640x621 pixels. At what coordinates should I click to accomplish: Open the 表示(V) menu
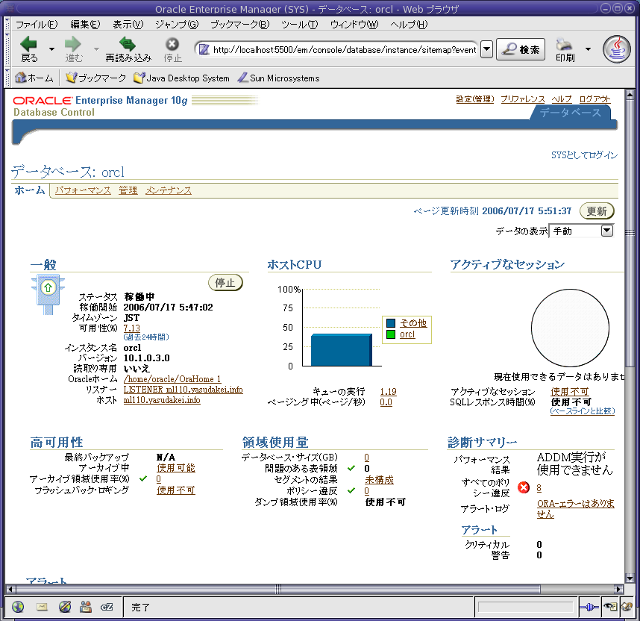click(x=128, y=25)
